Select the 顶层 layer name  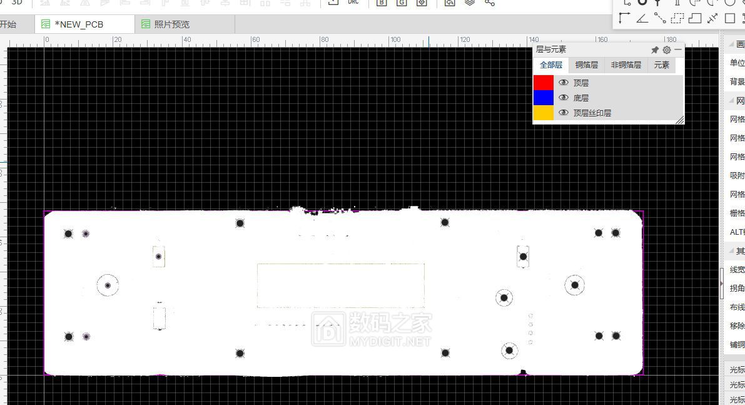(580, 83)
